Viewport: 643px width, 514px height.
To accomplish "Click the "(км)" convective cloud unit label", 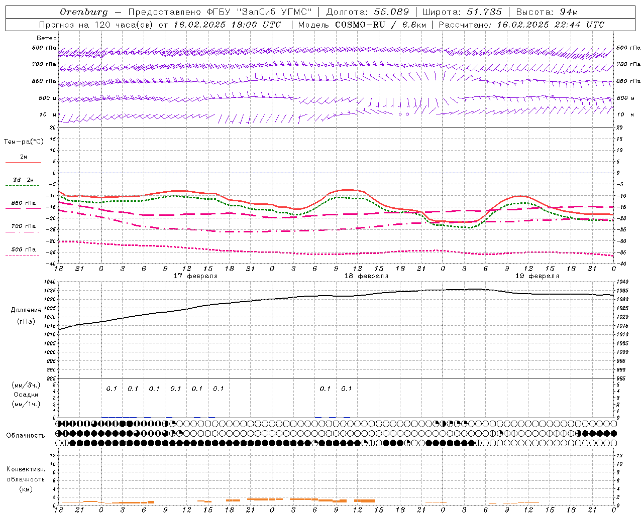I will point(26,489).
